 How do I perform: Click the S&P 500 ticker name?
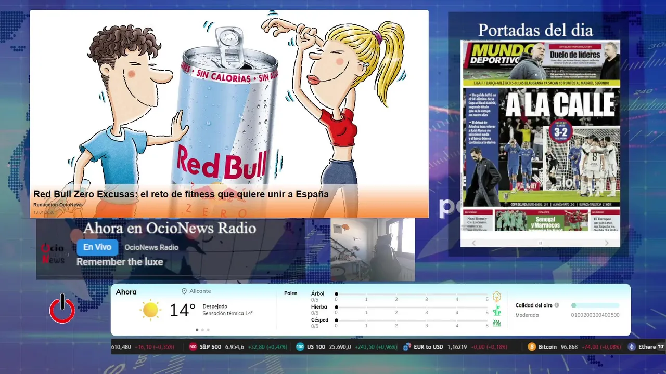tap(210, 347)
